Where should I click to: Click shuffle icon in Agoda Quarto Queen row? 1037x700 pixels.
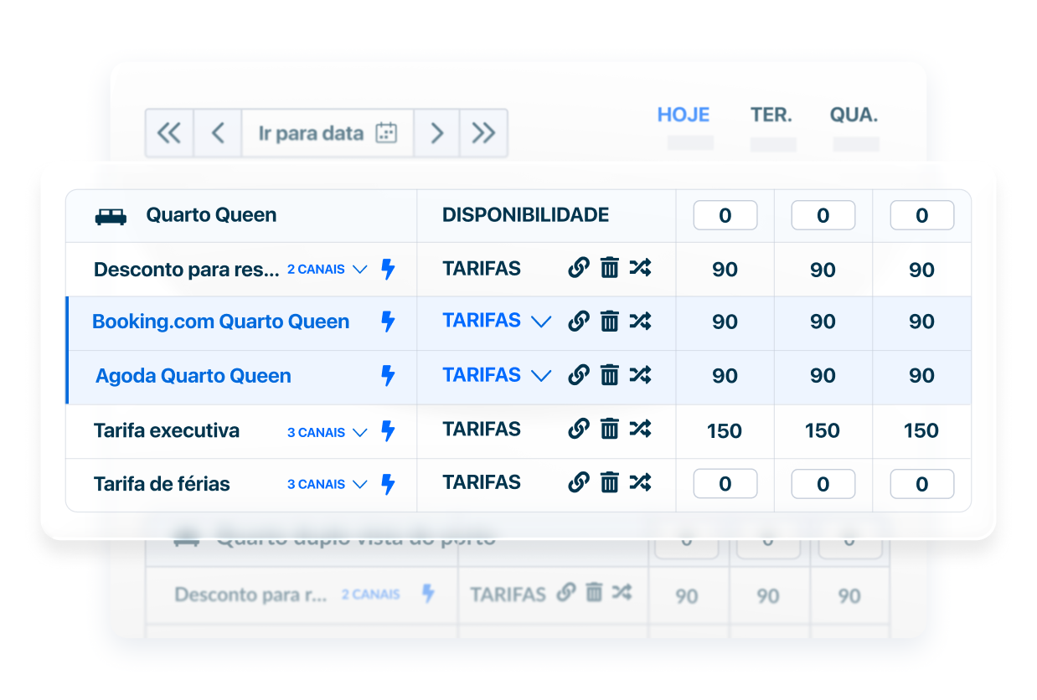(x=640, y=375)
